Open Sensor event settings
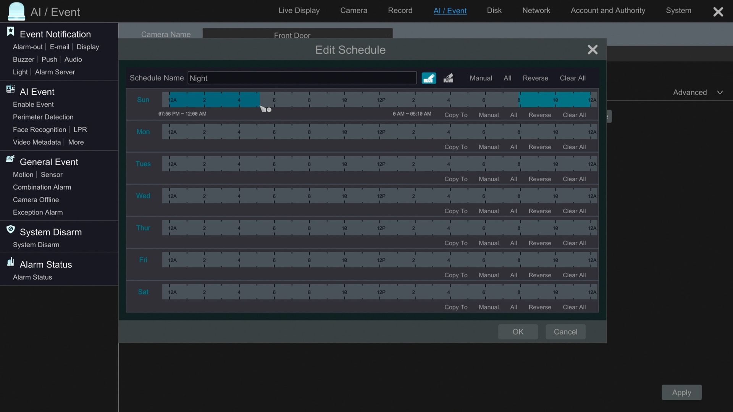This screenshot has height=412, width=733. click(x=52, y=175)
